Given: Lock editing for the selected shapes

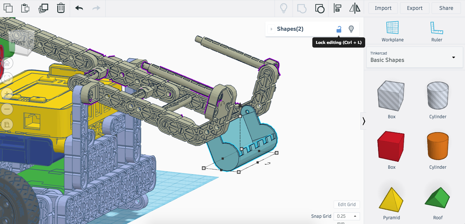Looking at the screenshot, I should [338, 29].
